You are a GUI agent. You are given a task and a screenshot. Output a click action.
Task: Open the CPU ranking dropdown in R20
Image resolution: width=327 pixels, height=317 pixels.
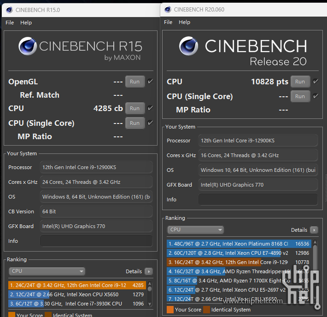[x=195, y=230]
